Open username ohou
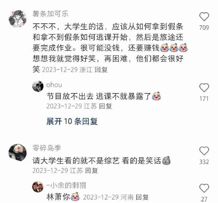The image size is (218, 203). pos(54,85)
